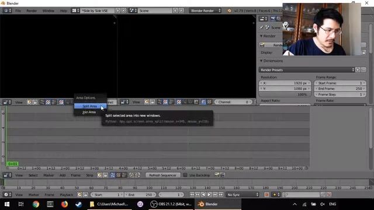Open the Render menu in top bar
Screen dimensions: 374x210
point(32,10)
